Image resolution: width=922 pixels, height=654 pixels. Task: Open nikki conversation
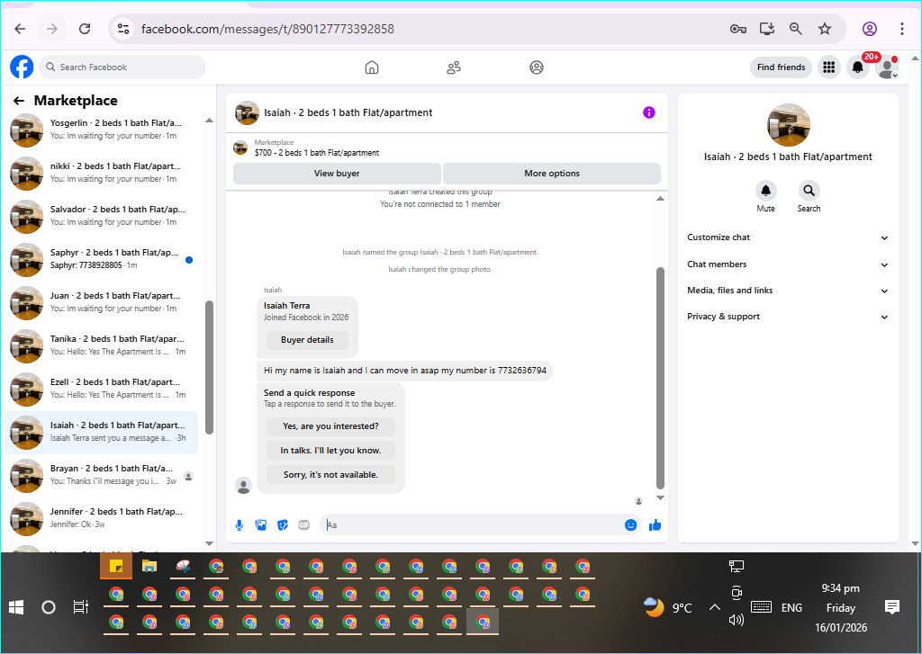(x=101, y=173)
